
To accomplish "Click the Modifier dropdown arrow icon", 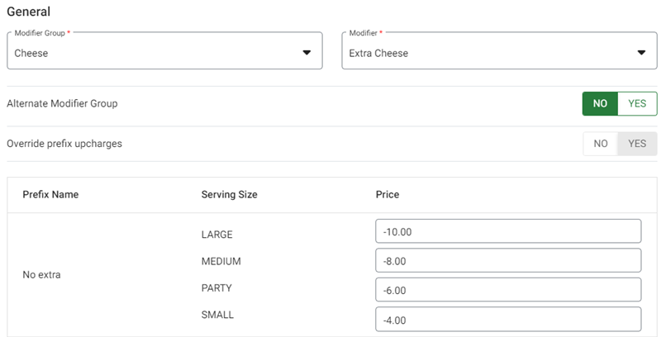I will click(641, 53).
